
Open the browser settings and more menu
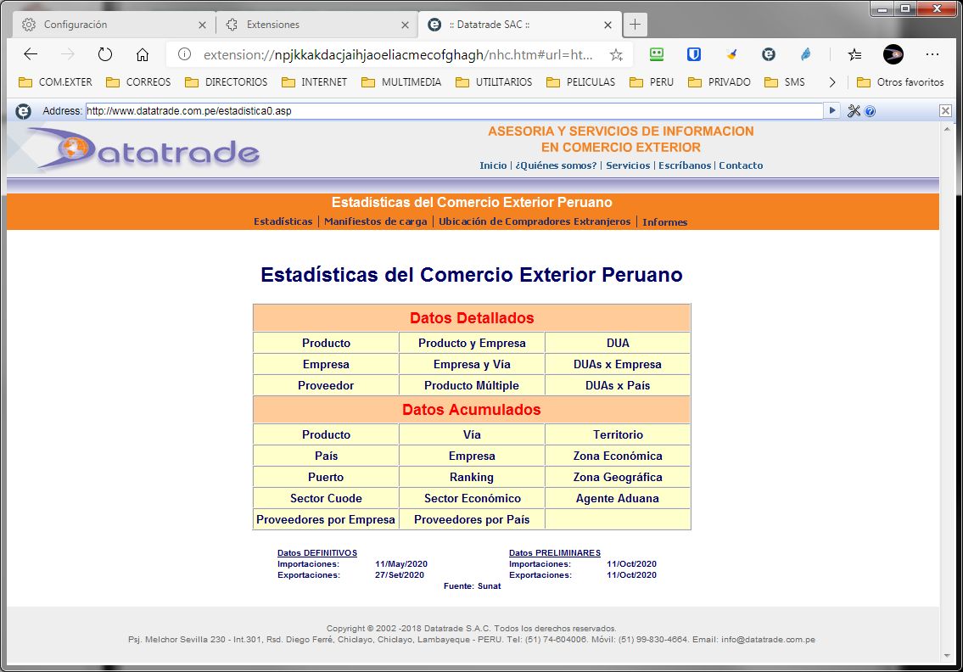932,54
